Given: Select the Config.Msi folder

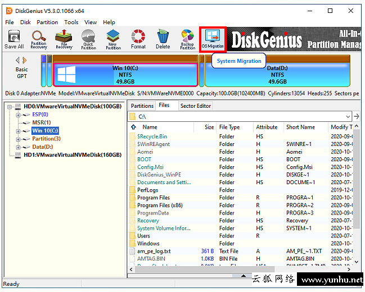Looking at the screenshot, I should (150, 167).
